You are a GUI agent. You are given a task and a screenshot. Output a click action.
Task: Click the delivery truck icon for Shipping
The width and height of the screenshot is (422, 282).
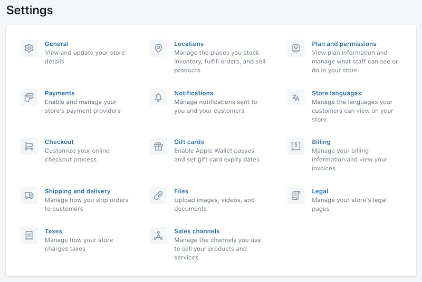tap(29, 196)
